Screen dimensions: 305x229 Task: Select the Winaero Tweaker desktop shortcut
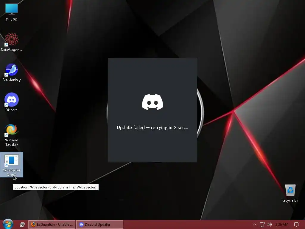click(12, 135)
